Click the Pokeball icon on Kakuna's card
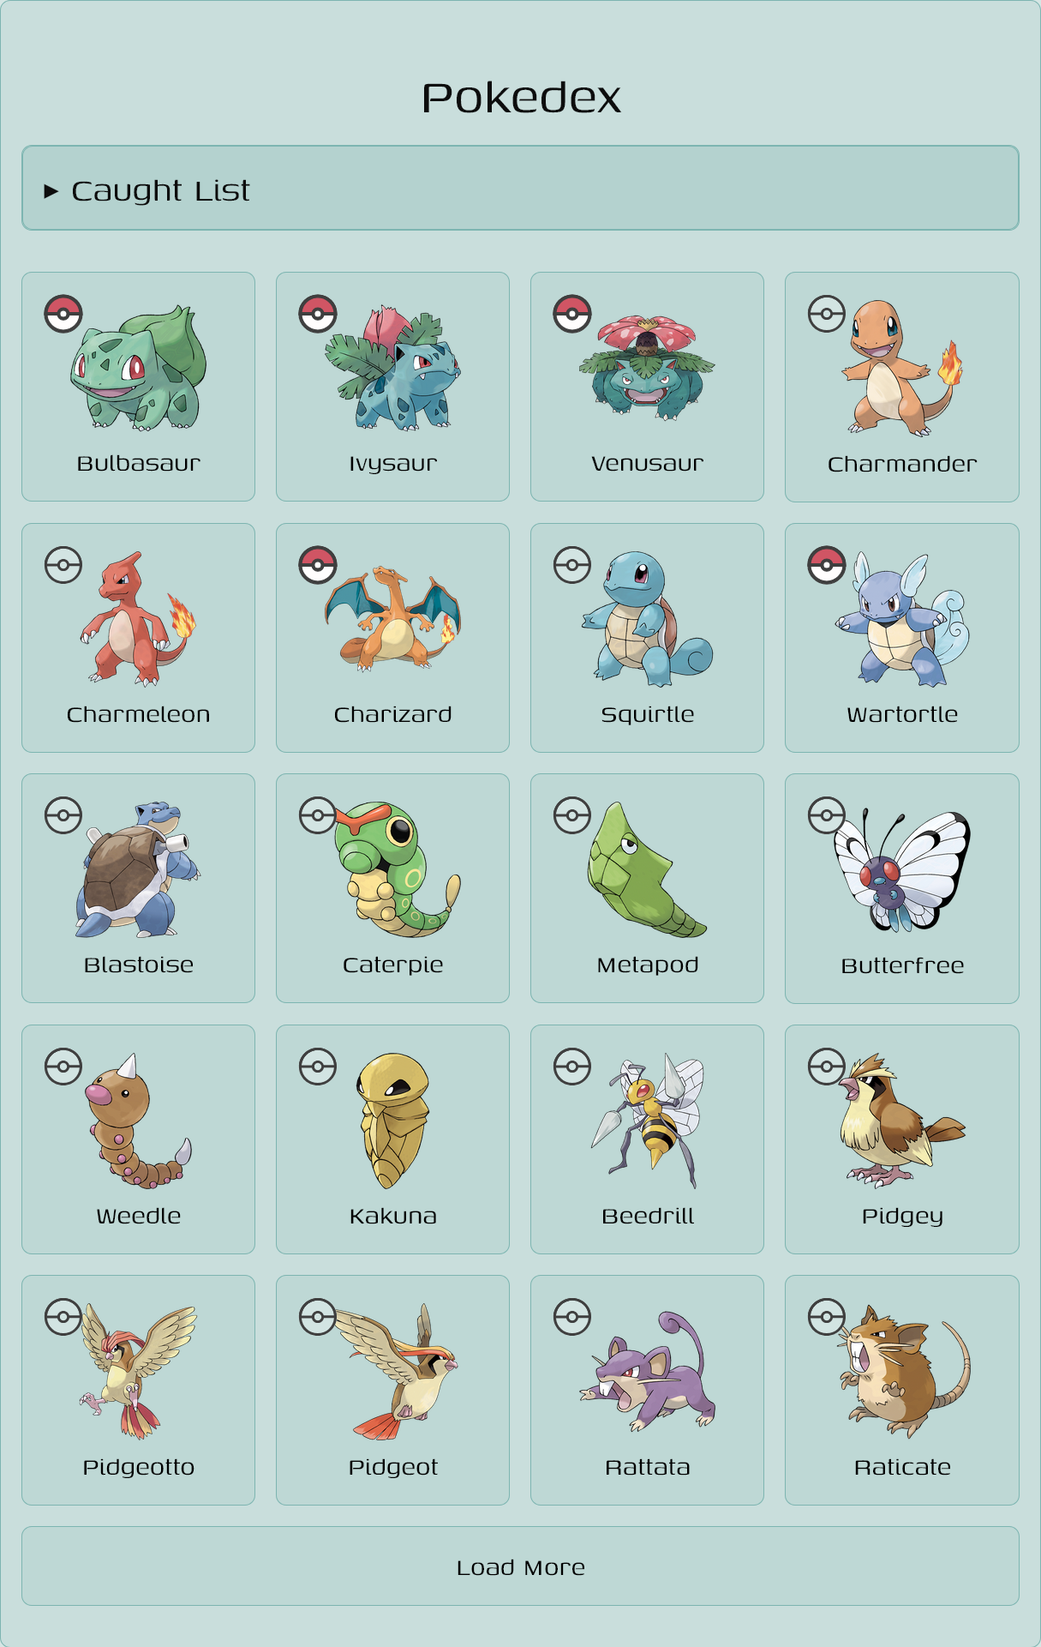 tap(318, 1067)
